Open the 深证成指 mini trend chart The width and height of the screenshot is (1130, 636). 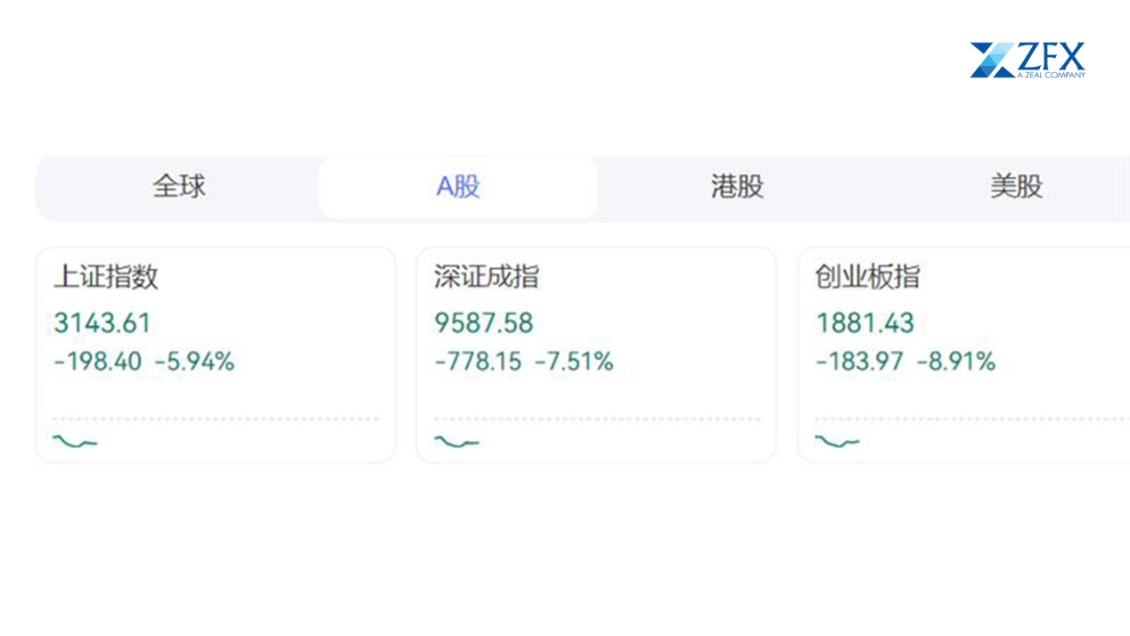tap(456, 440)
